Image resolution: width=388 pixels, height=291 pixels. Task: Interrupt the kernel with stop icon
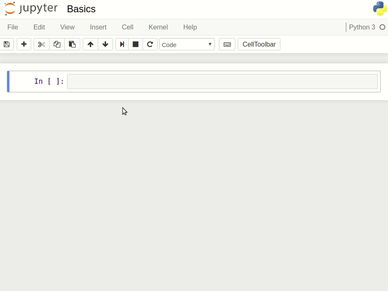pos(135,44)
